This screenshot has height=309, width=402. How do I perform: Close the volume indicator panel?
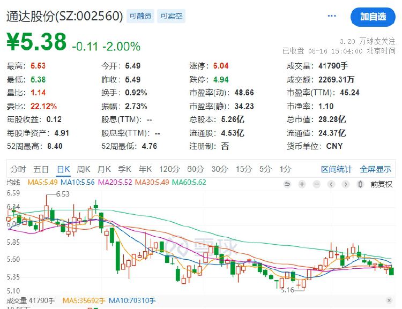pyautogui.click(x=389, y=300)
